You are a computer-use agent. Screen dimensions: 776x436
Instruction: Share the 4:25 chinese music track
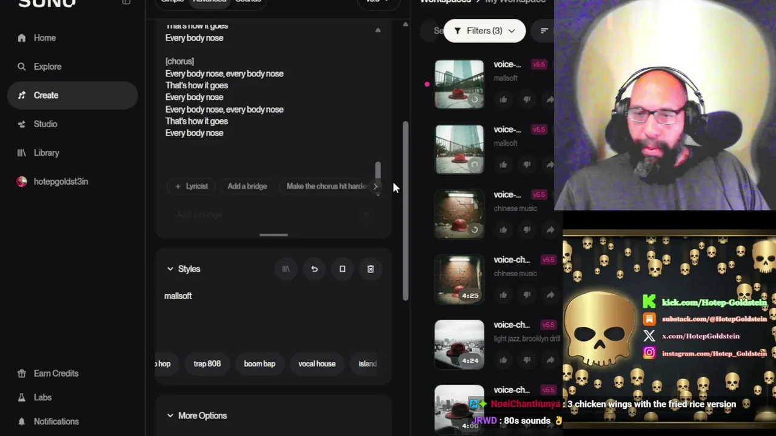click(549, 294)
